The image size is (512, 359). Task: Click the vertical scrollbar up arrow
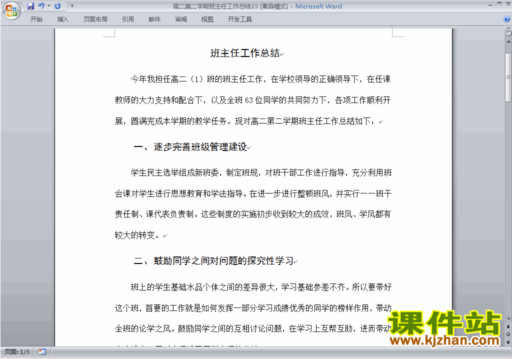tap(508, 42)
